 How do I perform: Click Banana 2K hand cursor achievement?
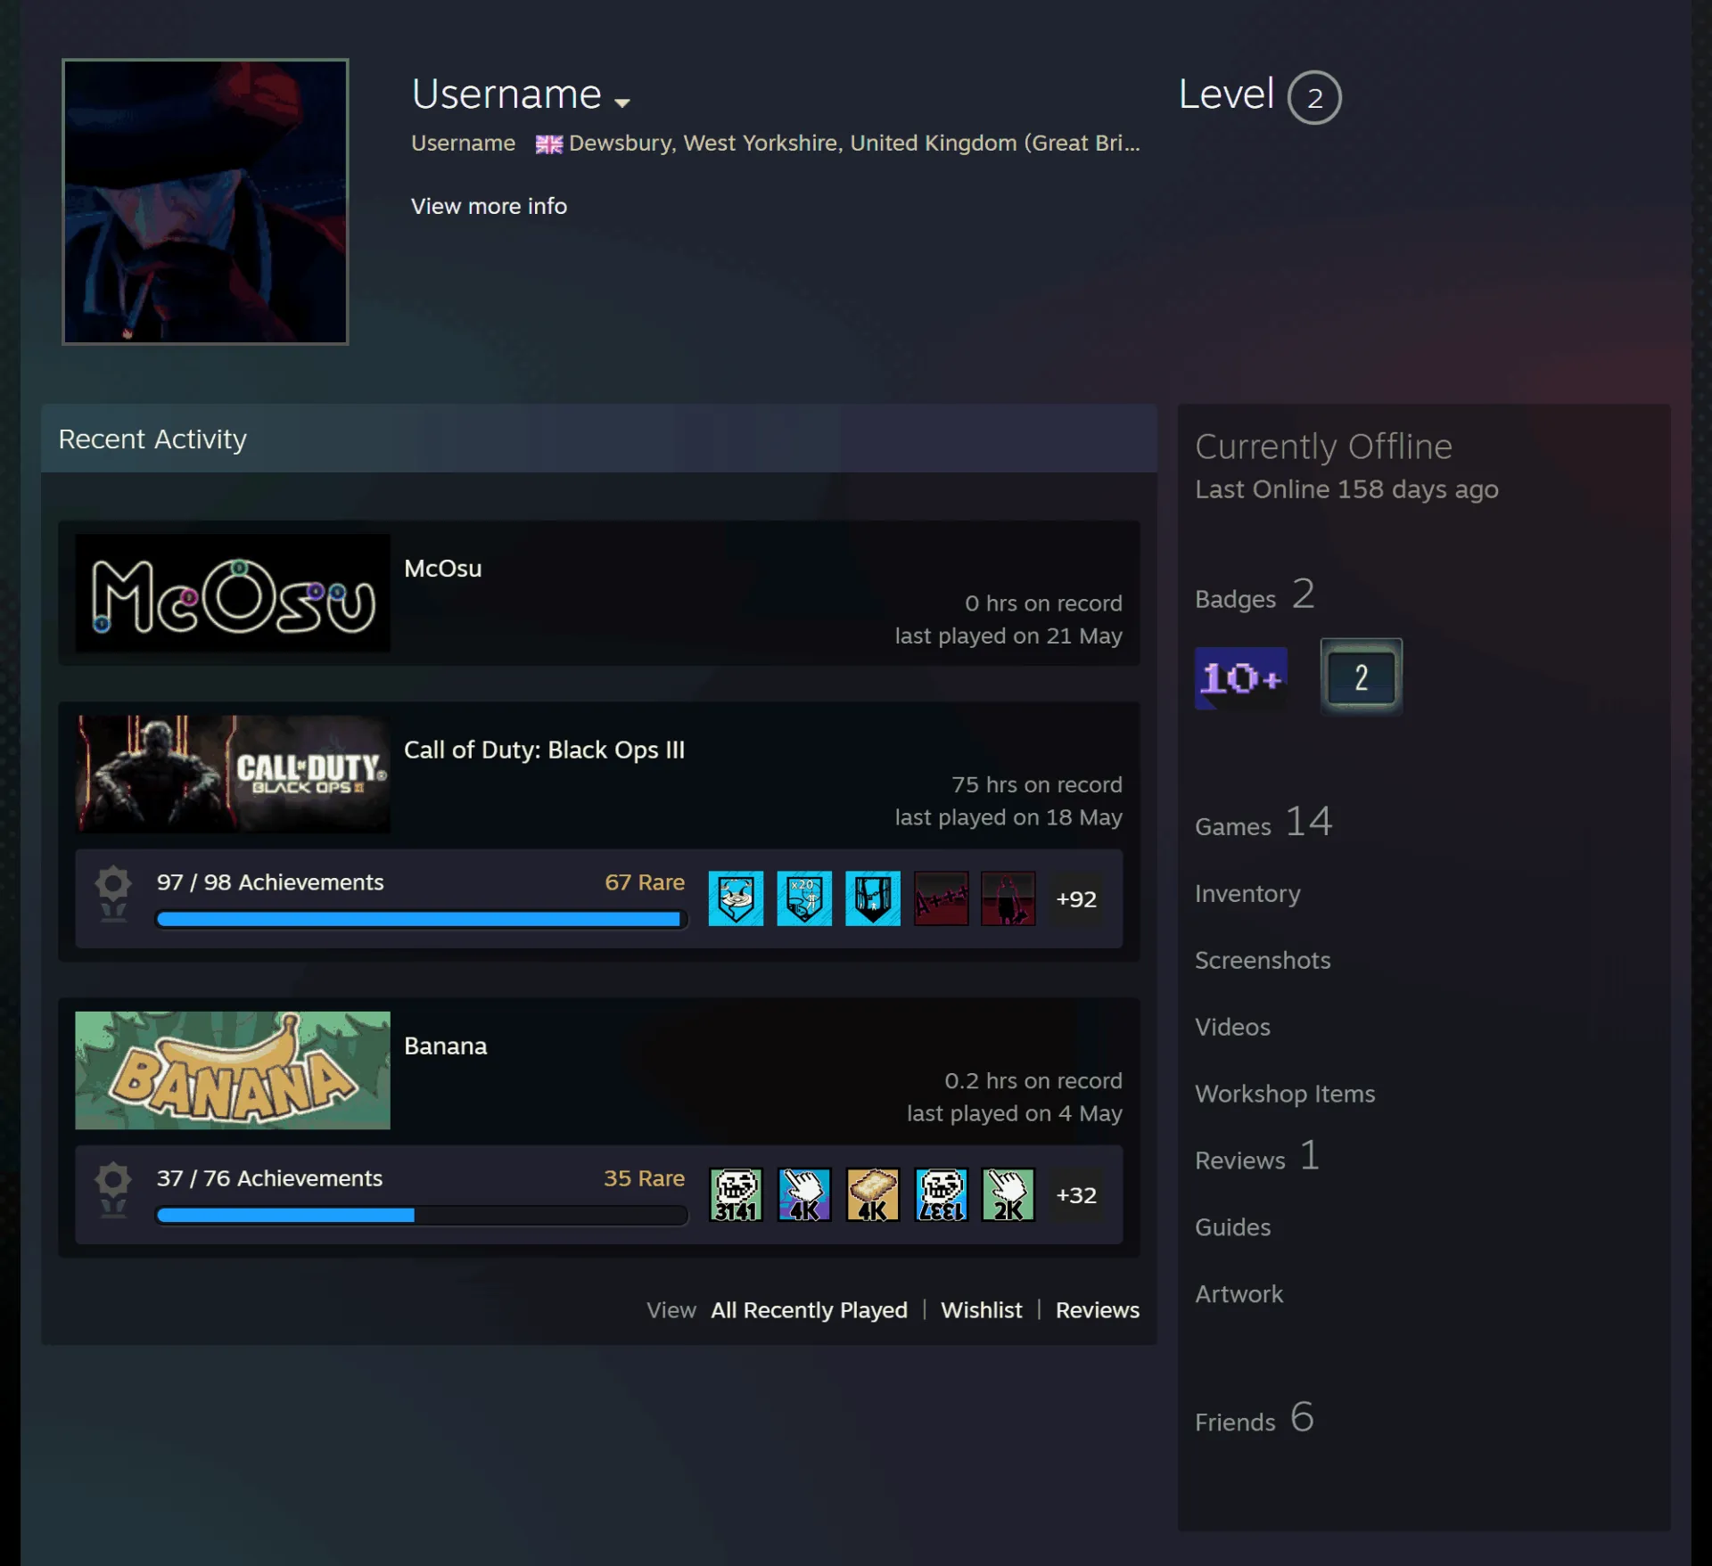[1008, 1194]
